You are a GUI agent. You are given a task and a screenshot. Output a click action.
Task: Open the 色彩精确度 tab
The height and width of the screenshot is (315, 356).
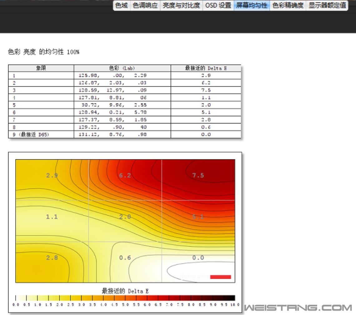pyautogui.click(x=288, y=5)
